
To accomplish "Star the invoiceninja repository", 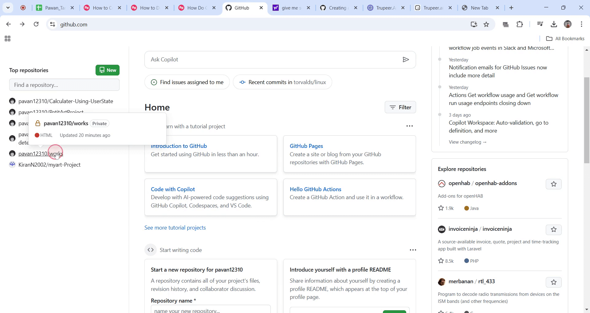I will [x=553, y=230].
